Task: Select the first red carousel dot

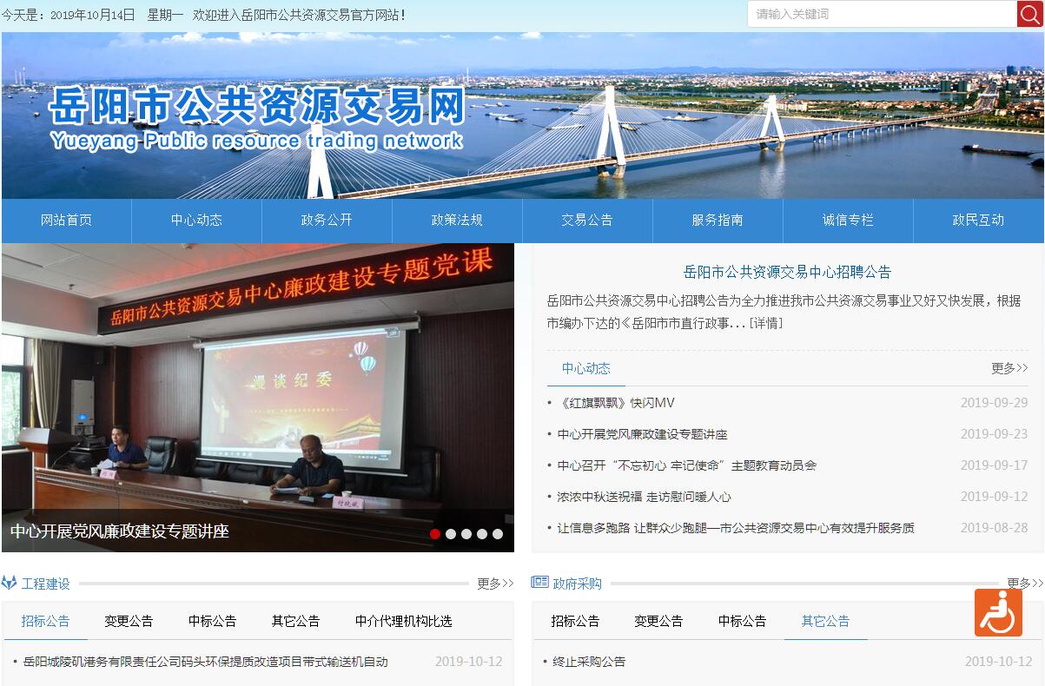Action: pyautogui.click(x=435, y=534)
